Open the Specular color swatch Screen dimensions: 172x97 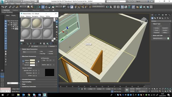(33, 65)
